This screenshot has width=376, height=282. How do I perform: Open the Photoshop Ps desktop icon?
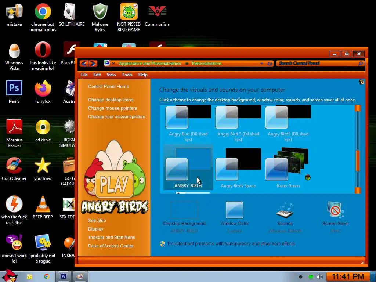(x=14, y=91)
